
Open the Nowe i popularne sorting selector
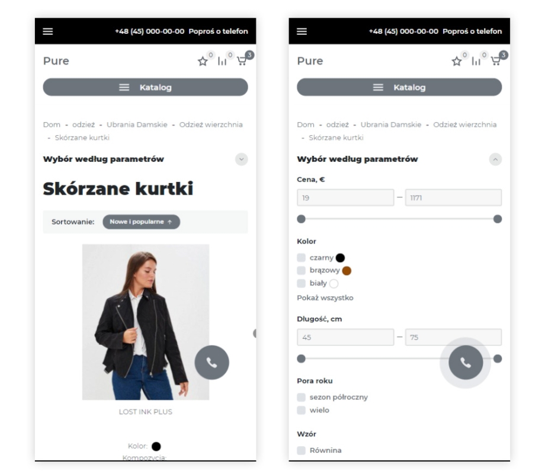tap(141, 222)
